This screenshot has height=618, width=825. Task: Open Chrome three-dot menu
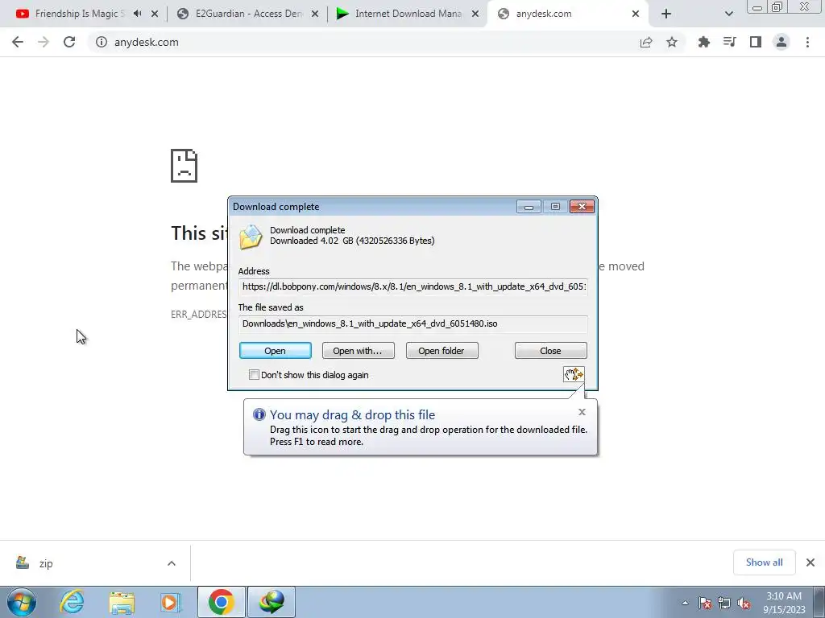point(807,42)
